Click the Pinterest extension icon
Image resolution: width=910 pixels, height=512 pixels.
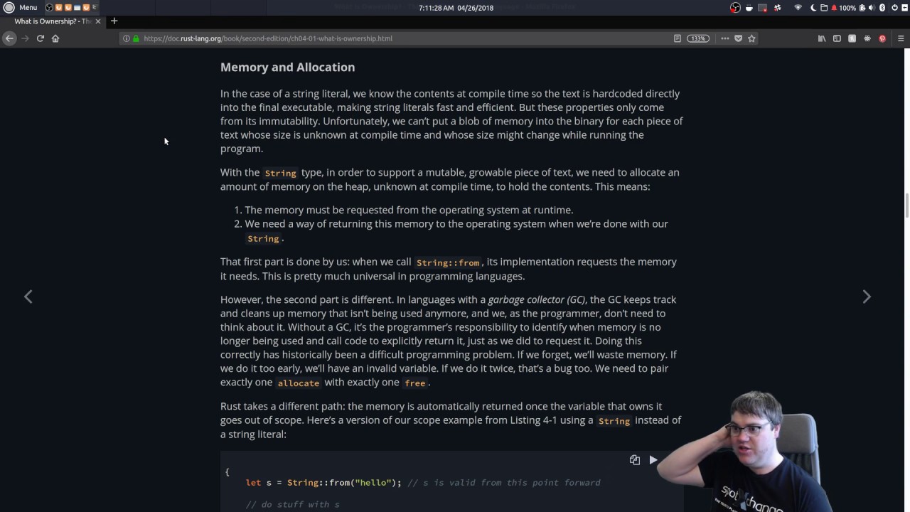882,38
